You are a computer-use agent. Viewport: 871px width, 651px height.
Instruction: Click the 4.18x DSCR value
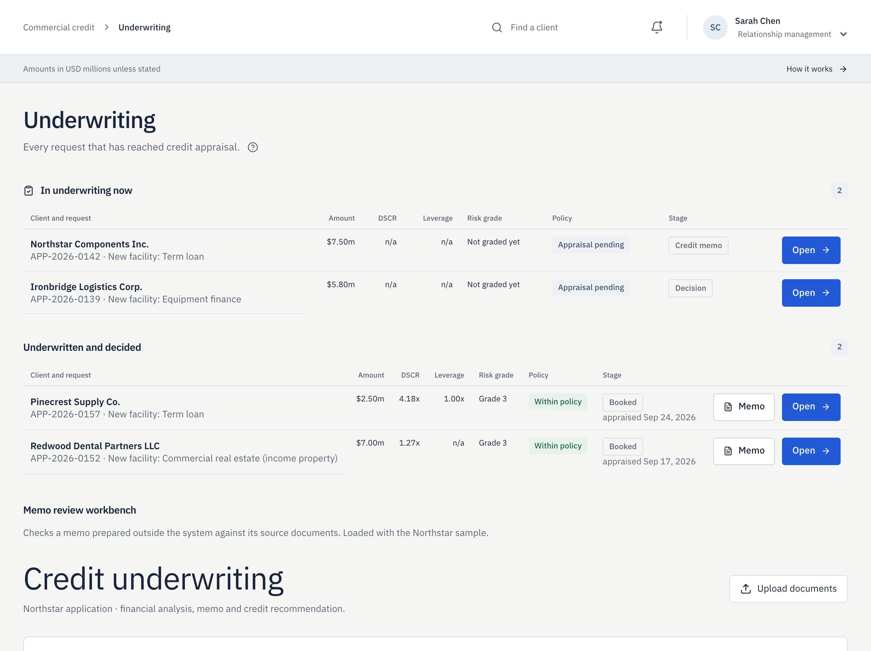pyautogui.click(x=409, y=399)
